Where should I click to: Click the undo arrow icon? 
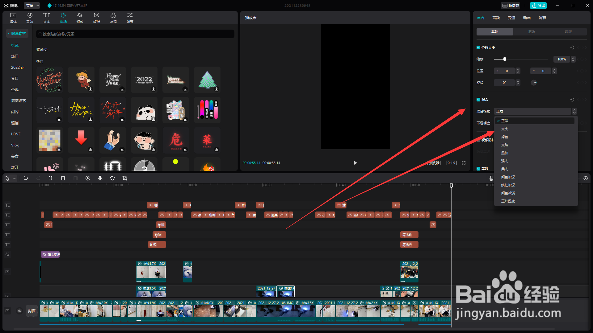26,178
